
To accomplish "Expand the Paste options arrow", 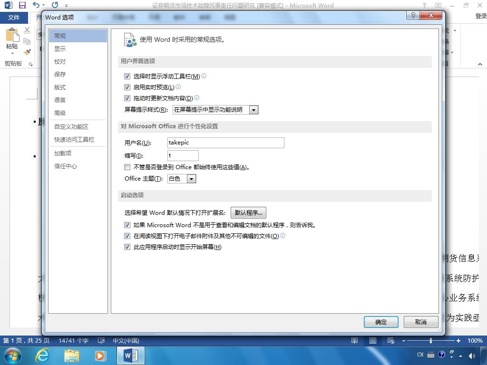I will point(12,53).
